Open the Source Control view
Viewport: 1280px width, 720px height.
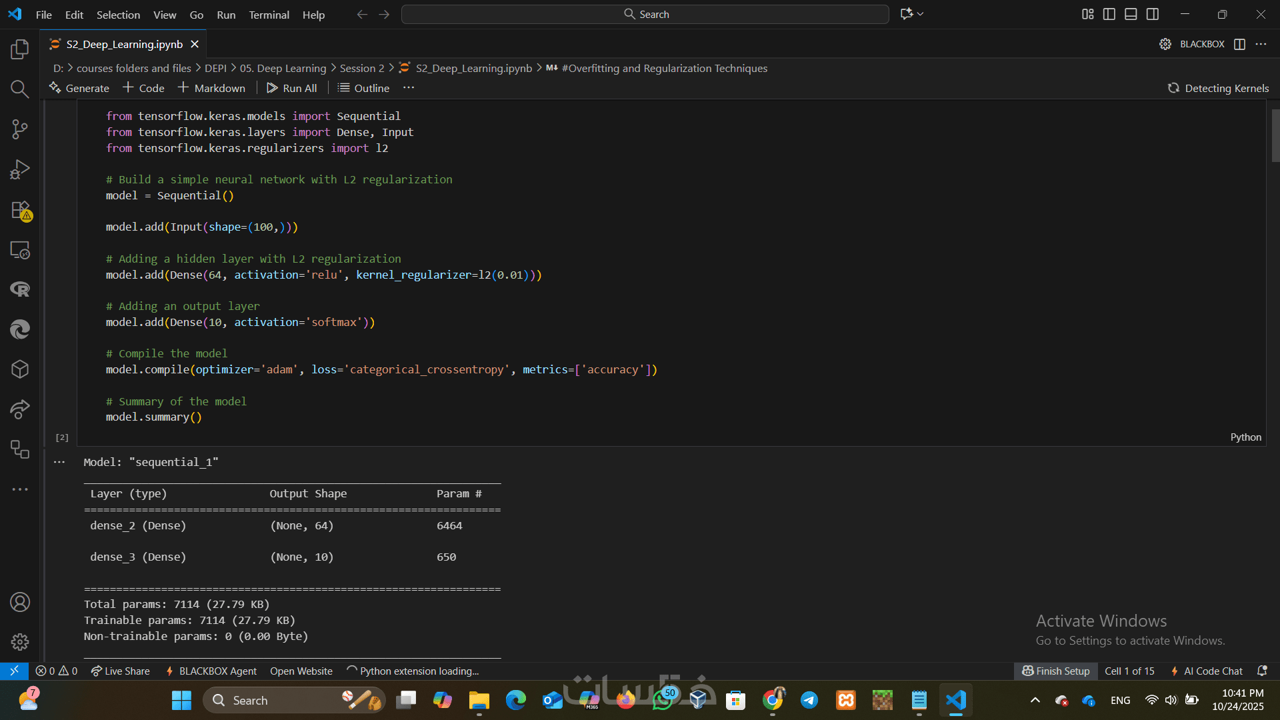[20, 129]
